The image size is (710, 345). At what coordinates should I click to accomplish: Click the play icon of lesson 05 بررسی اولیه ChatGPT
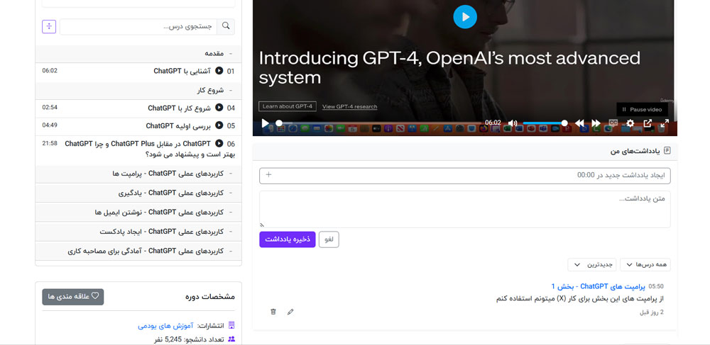pyautogui.click(x=219, y=125)
